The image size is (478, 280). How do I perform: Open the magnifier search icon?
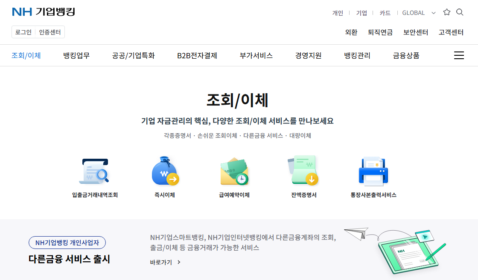point(460,12)
